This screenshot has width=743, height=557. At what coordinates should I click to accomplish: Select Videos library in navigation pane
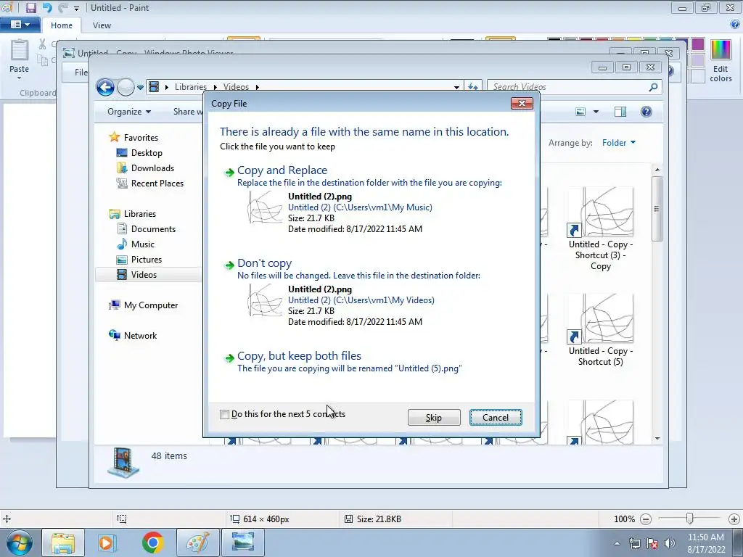pos(144,275)
